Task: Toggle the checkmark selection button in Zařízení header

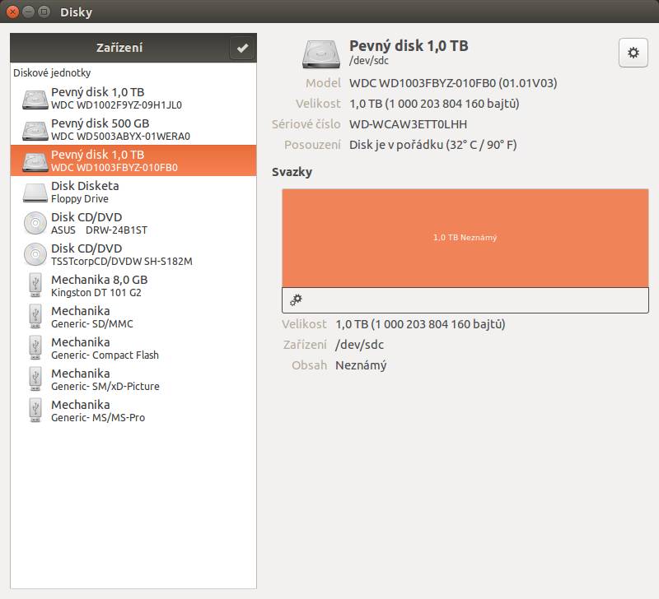Action: click(242, 48)
